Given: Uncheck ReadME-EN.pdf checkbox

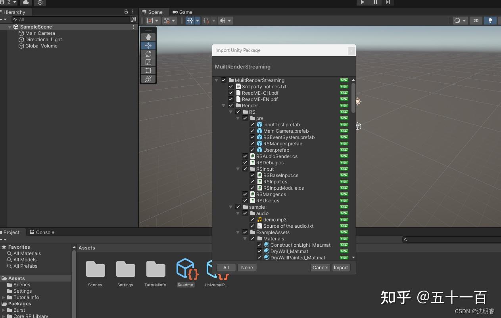Looking at the screenshot, I should pos(231,99).
